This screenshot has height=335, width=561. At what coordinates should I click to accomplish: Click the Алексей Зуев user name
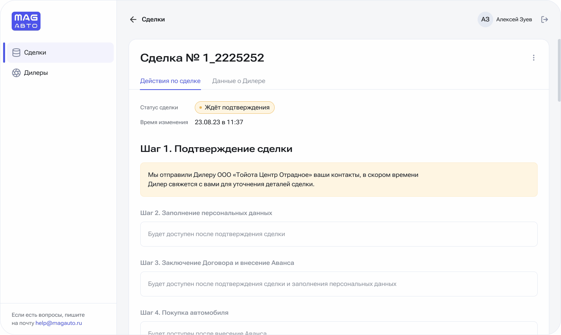tap(514, 19)
